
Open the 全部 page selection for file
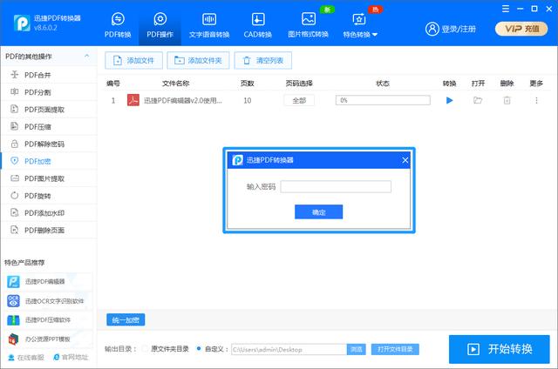click(299, 101)
